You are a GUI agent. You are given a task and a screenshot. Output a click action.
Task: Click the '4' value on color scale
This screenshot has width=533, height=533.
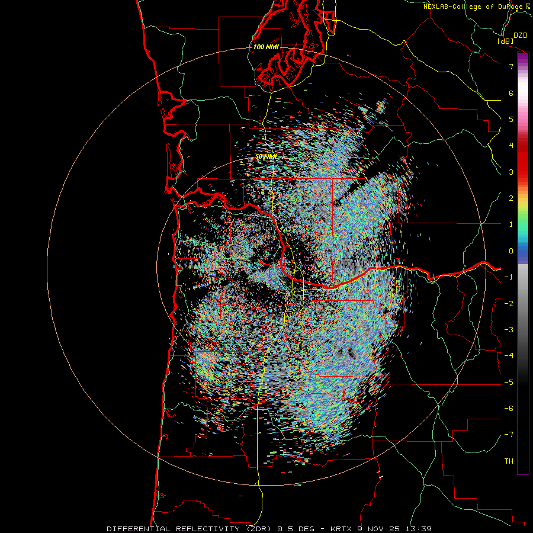511,146
